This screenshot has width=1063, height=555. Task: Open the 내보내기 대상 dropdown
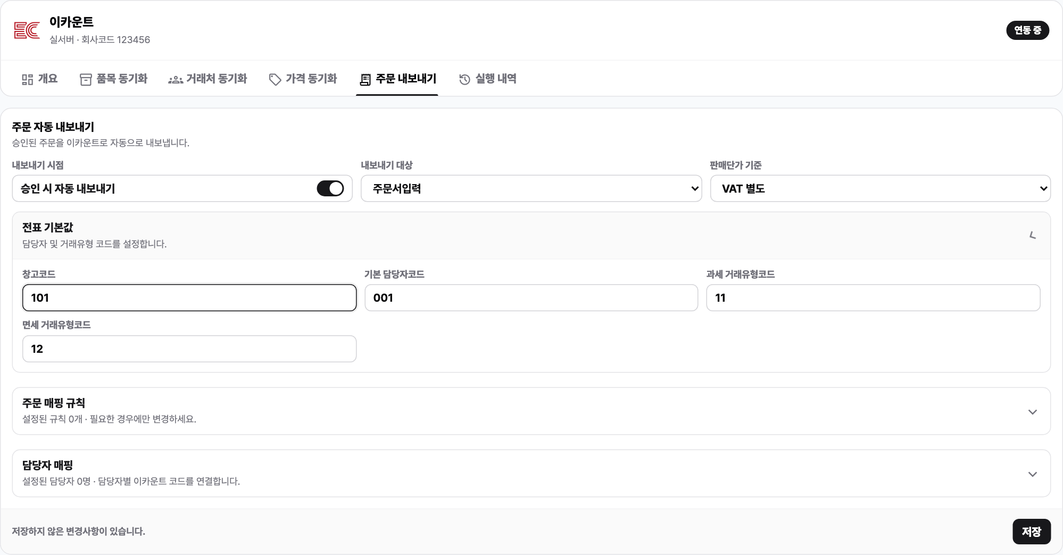tap(531, 188)
